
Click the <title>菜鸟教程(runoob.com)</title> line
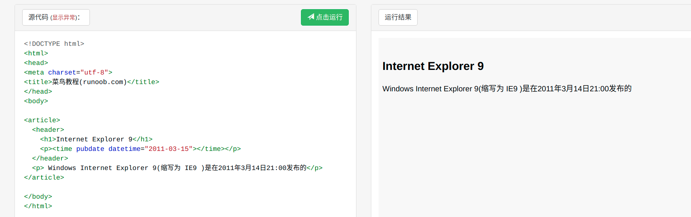pyautogui.click(x=91, y=82)
